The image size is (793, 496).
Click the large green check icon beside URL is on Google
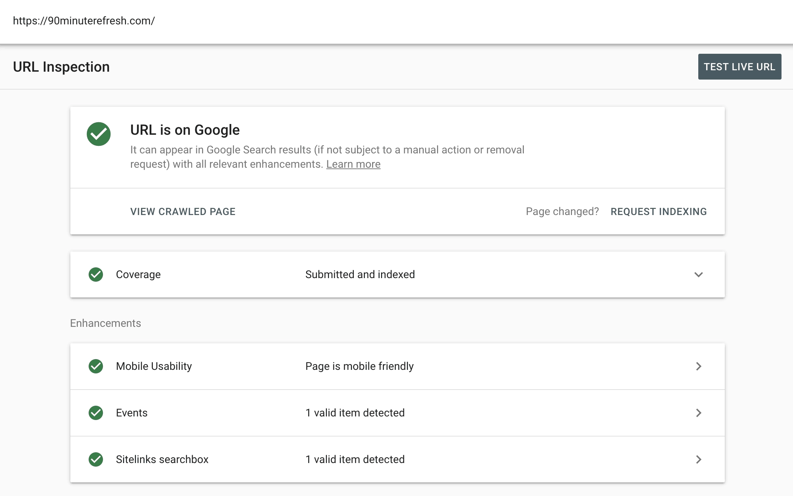point(99,134)
